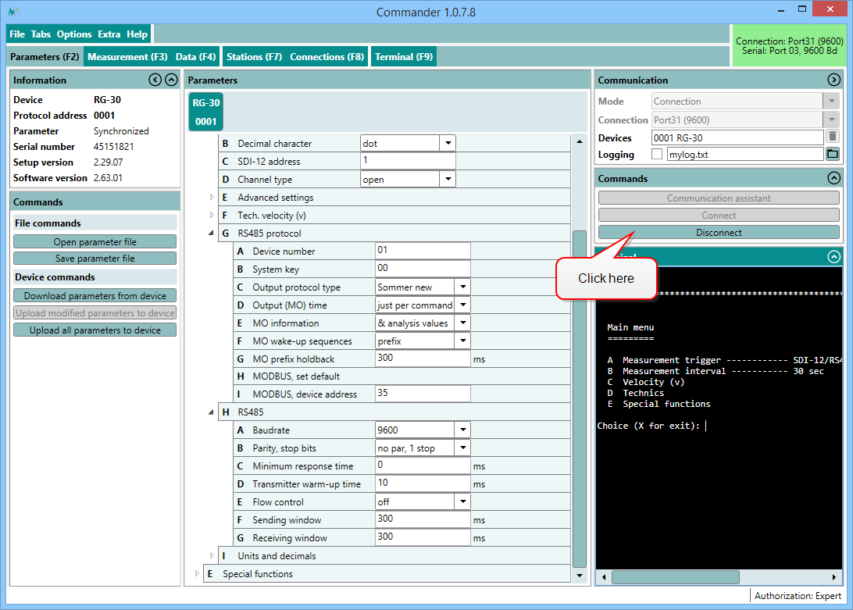This screenshot has width=853, height=610.
Task: Switch to Stations (F7) tab
Action: [x=254, y=56]
